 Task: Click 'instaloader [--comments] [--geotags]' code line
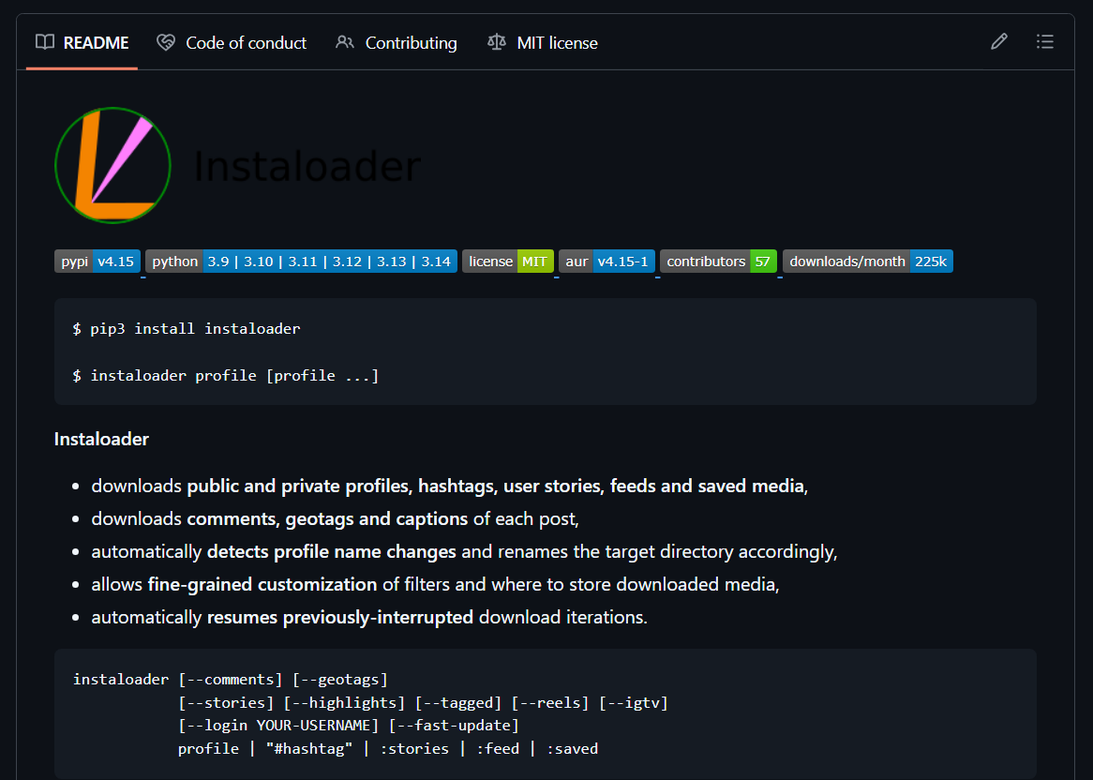pyautogui.click(x=231, y=679)
